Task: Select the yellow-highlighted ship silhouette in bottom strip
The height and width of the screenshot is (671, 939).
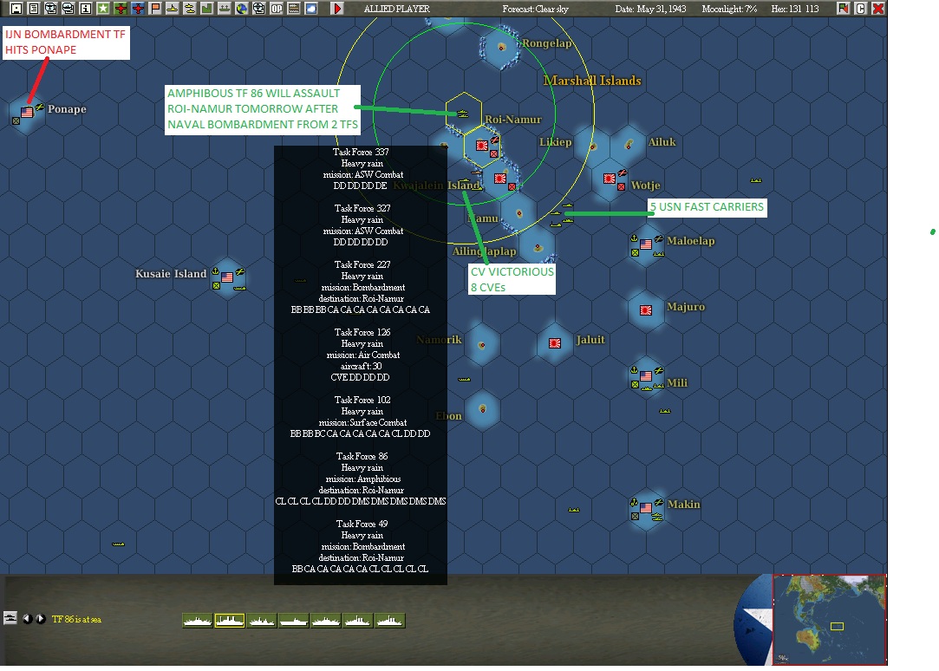Action: pos(230,621)
